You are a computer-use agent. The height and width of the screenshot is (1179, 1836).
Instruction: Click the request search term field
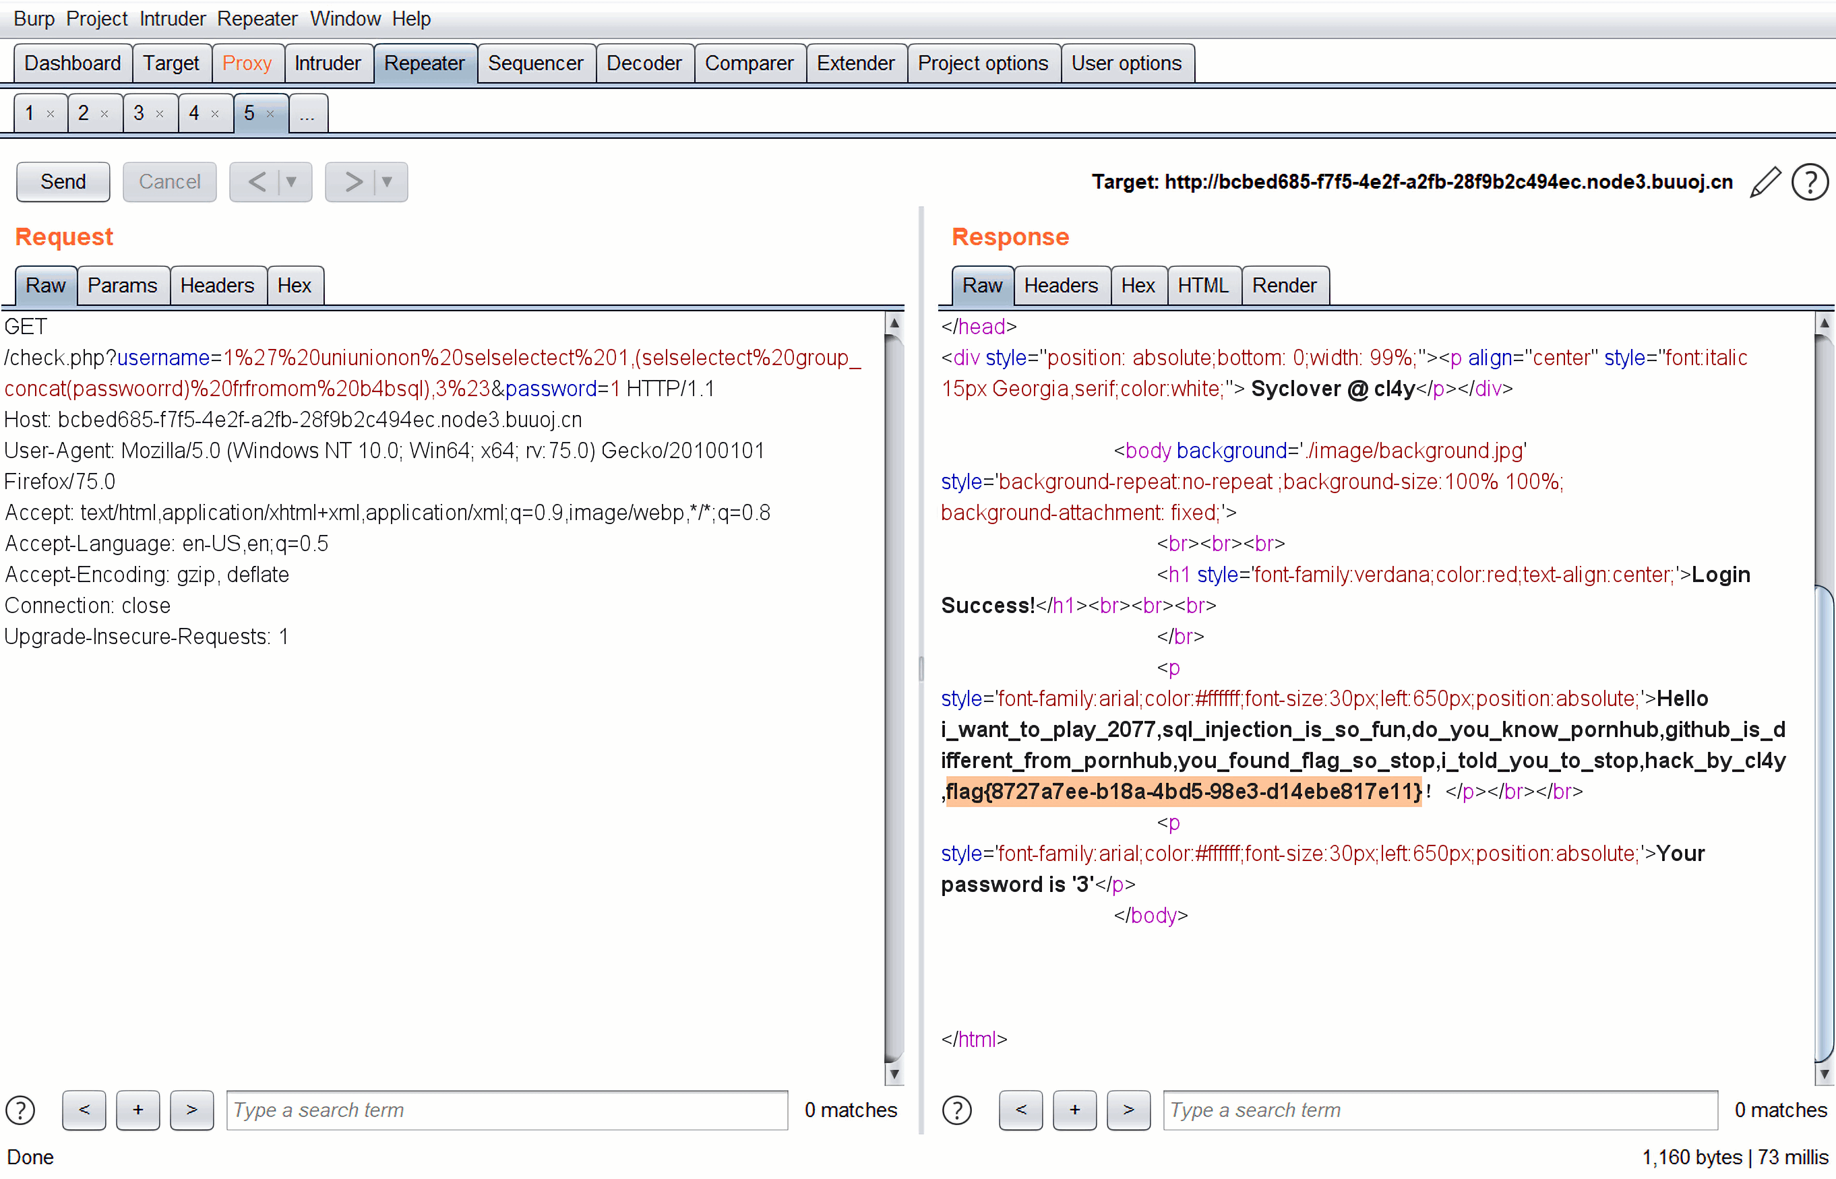[507, 1110]
